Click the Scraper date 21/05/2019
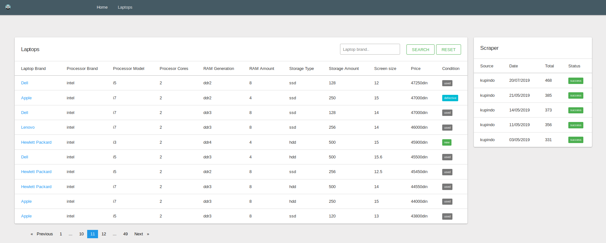The width and height of the screenshot is (606, 243). pos(519,95)
